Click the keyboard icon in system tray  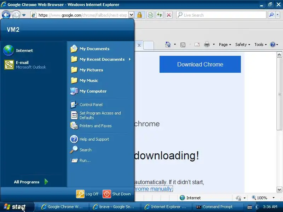pyautogui.click(x=250, y=207)
